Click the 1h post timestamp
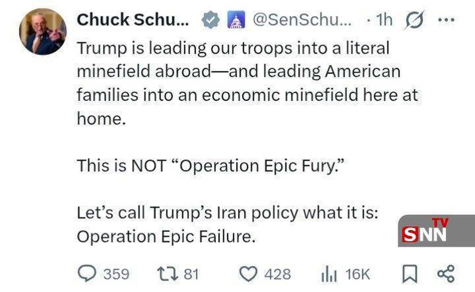 coord(382,20)
